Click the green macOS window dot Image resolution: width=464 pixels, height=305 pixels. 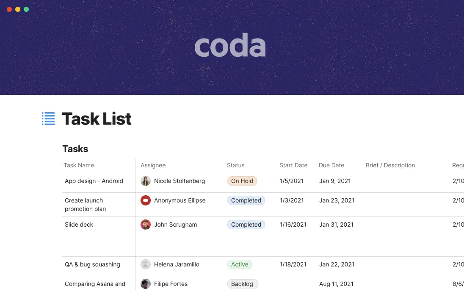[x=26, y=9]
